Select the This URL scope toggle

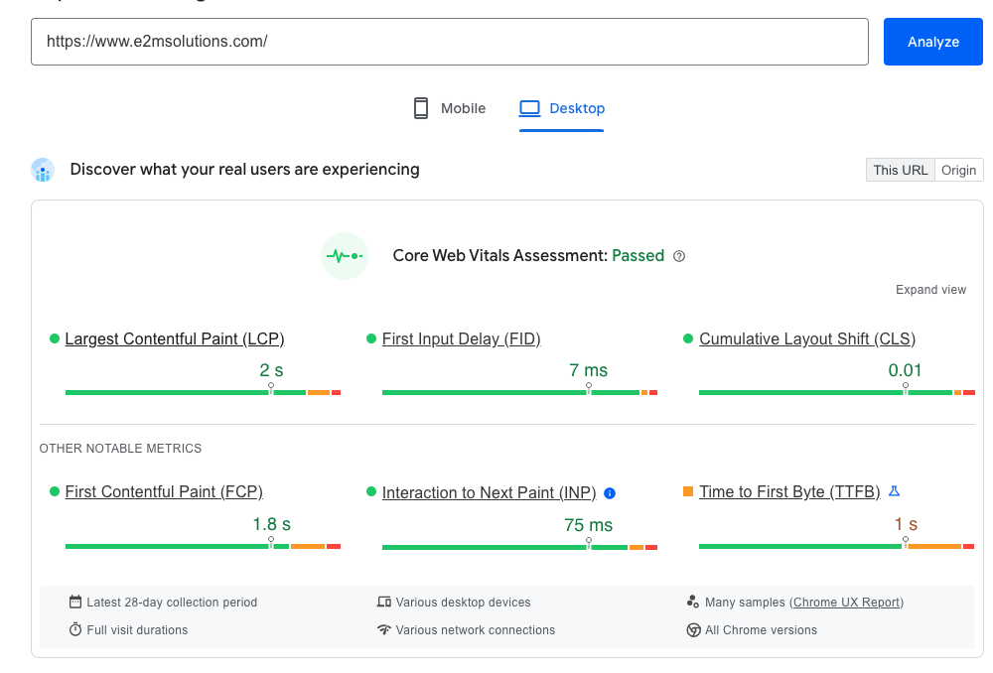pos(900,169)
